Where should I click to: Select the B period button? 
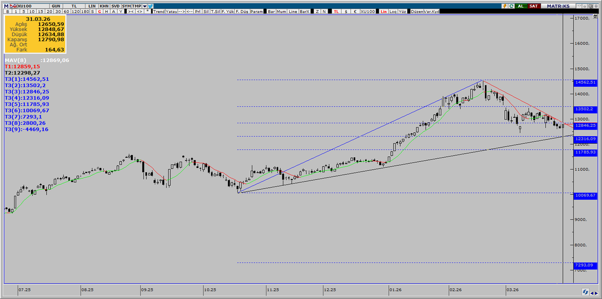pyautogui.click(x=8, y=11)
